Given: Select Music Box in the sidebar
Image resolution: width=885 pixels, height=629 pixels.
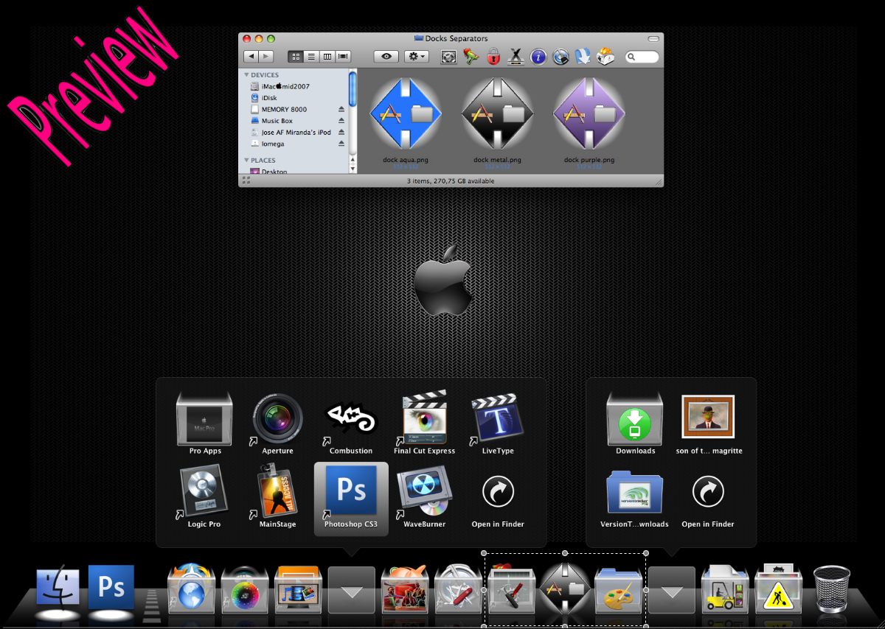Looking at the screenshot, I should (271, 121).
